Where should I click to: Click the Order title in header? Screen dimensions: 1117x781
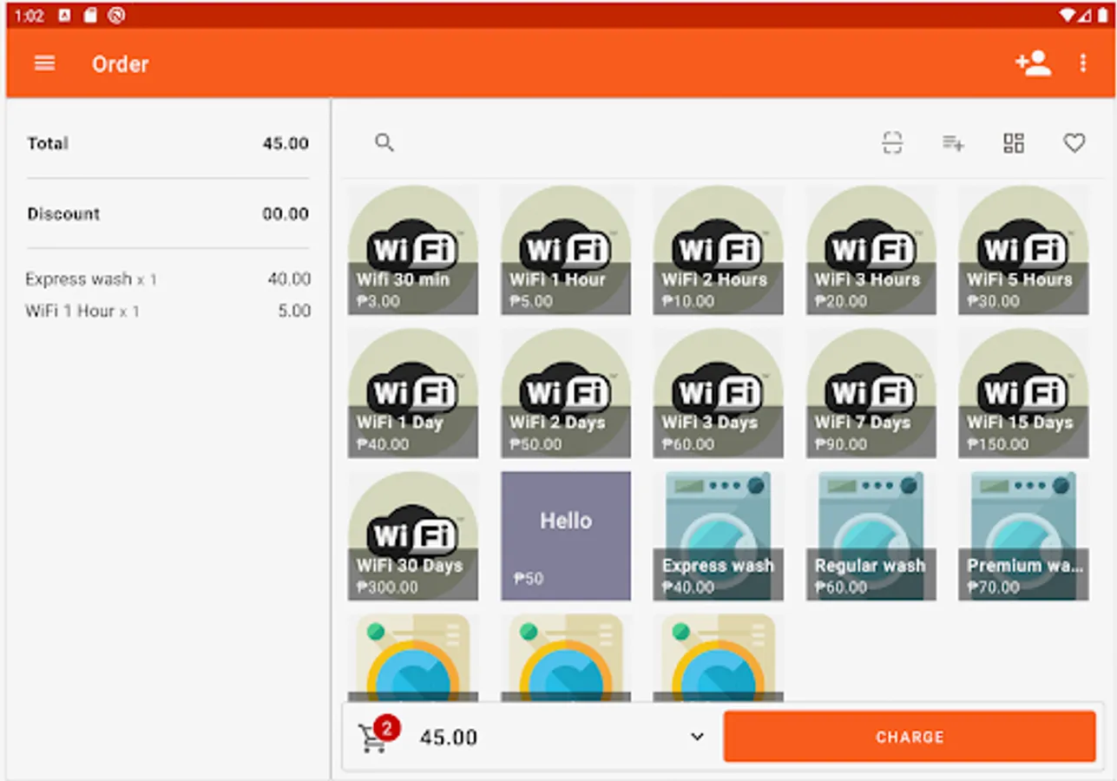click(x=121, y=64)
